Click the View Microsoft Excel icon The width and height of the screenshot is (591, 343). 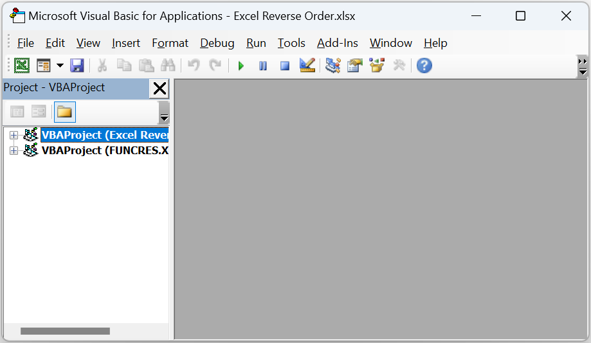[x=22, y=66]
